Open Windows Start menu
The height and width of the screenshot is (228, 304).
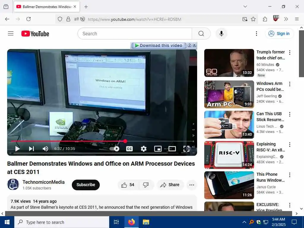pyautogui.click(x=7, y=222)
